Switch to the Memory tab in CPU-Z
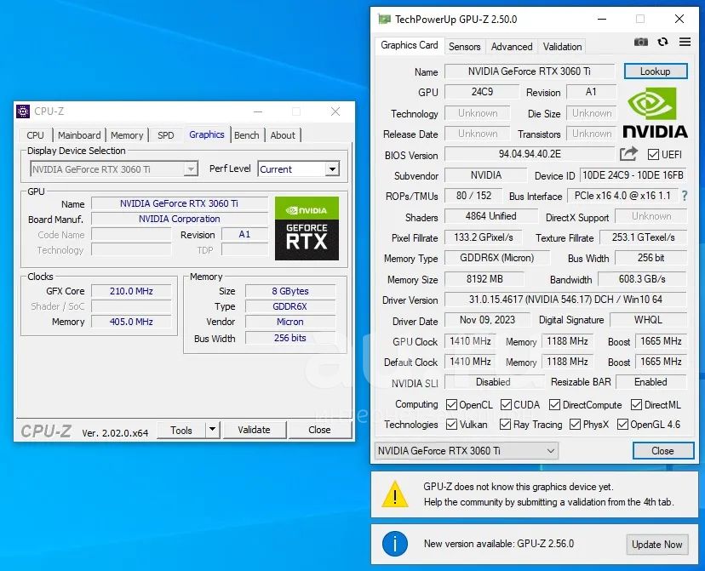The width and height of the screenshot is (705, 571). (x=127, y=135)
